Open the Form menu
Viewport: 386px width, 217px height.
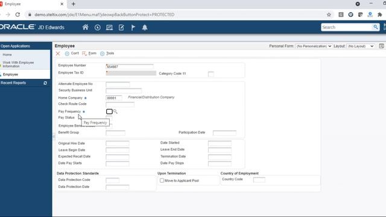89,54
